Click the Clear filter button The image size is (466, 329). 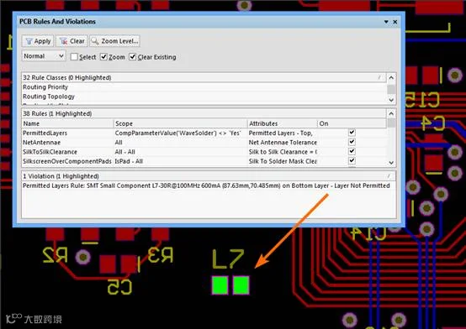click(71, 41)
